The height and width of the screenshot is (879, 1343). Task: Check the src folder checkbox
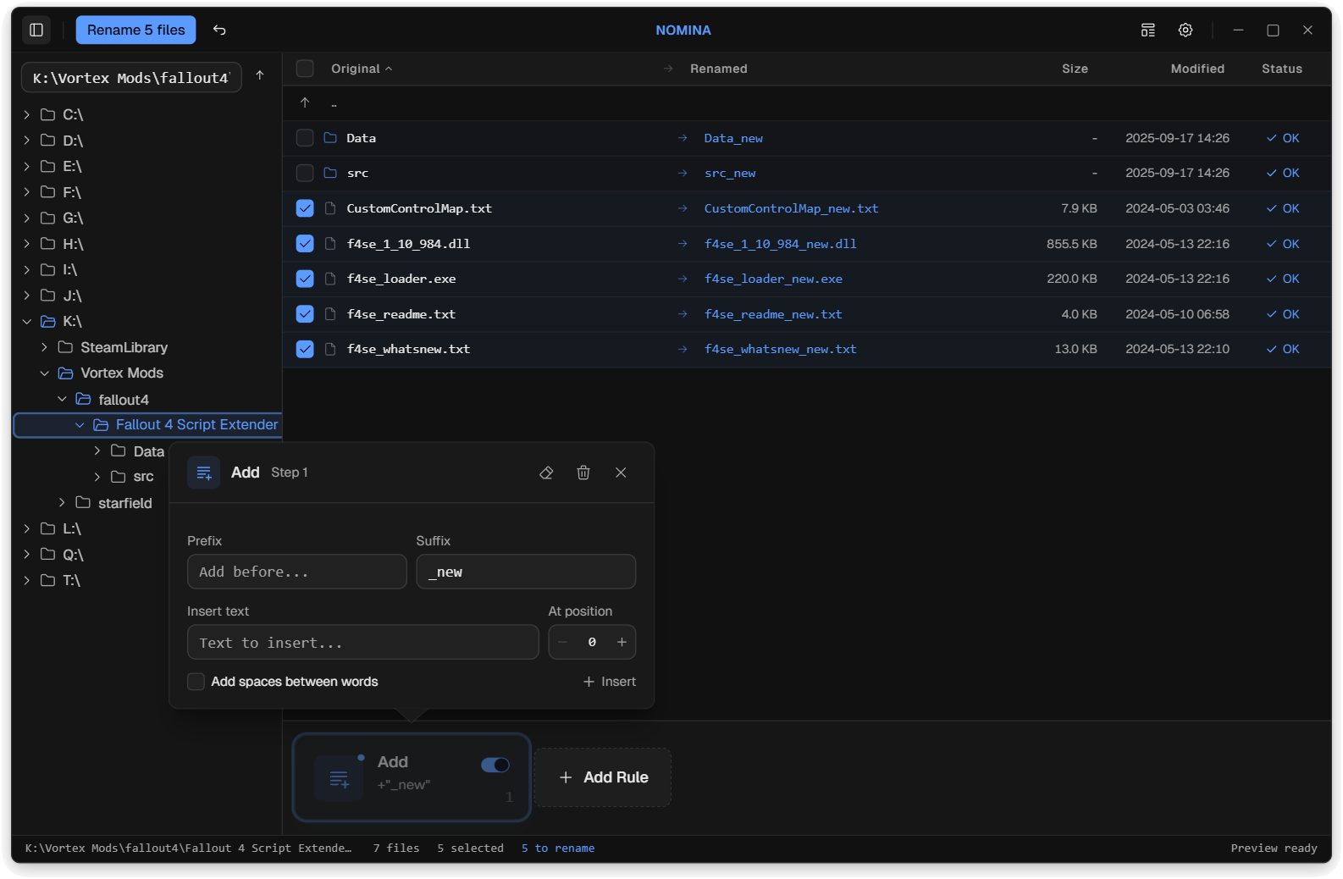tap(305, 173)
